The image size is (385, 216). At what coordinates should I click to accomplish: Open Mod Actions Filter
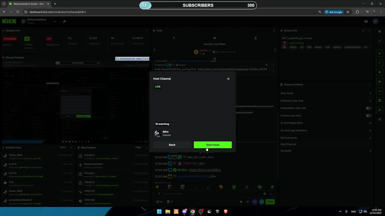click(138, 148)
